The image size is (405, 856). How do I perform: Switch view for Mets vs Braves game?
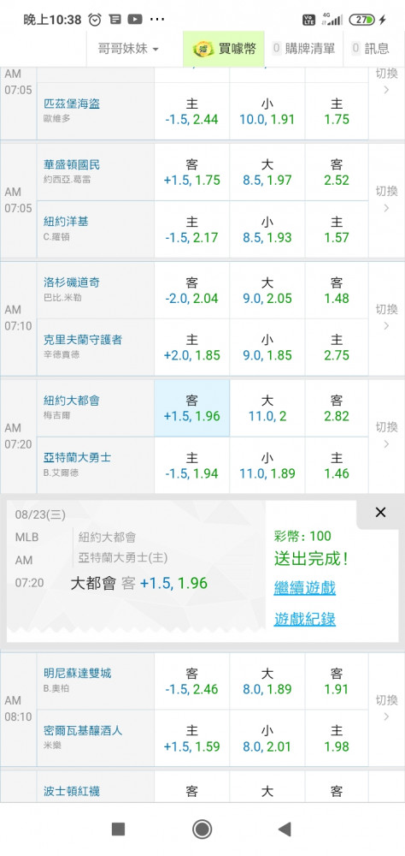[x=386, y=435]
